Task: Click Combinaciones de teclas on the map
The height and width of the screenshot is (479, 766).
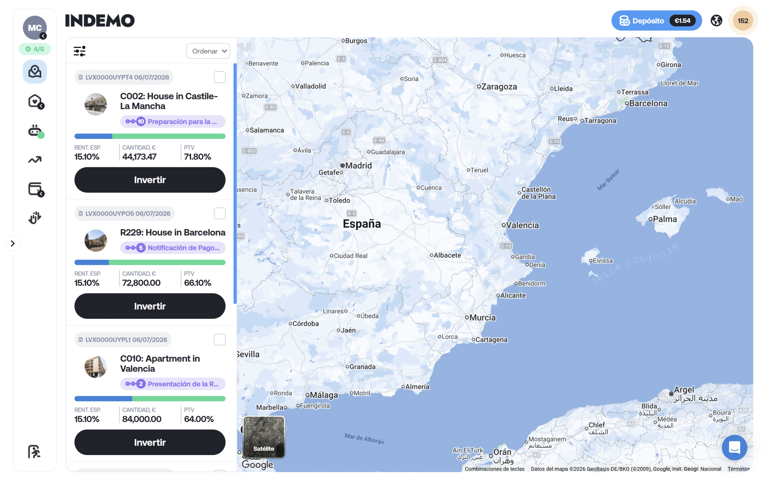Action: tap(494, 469)
